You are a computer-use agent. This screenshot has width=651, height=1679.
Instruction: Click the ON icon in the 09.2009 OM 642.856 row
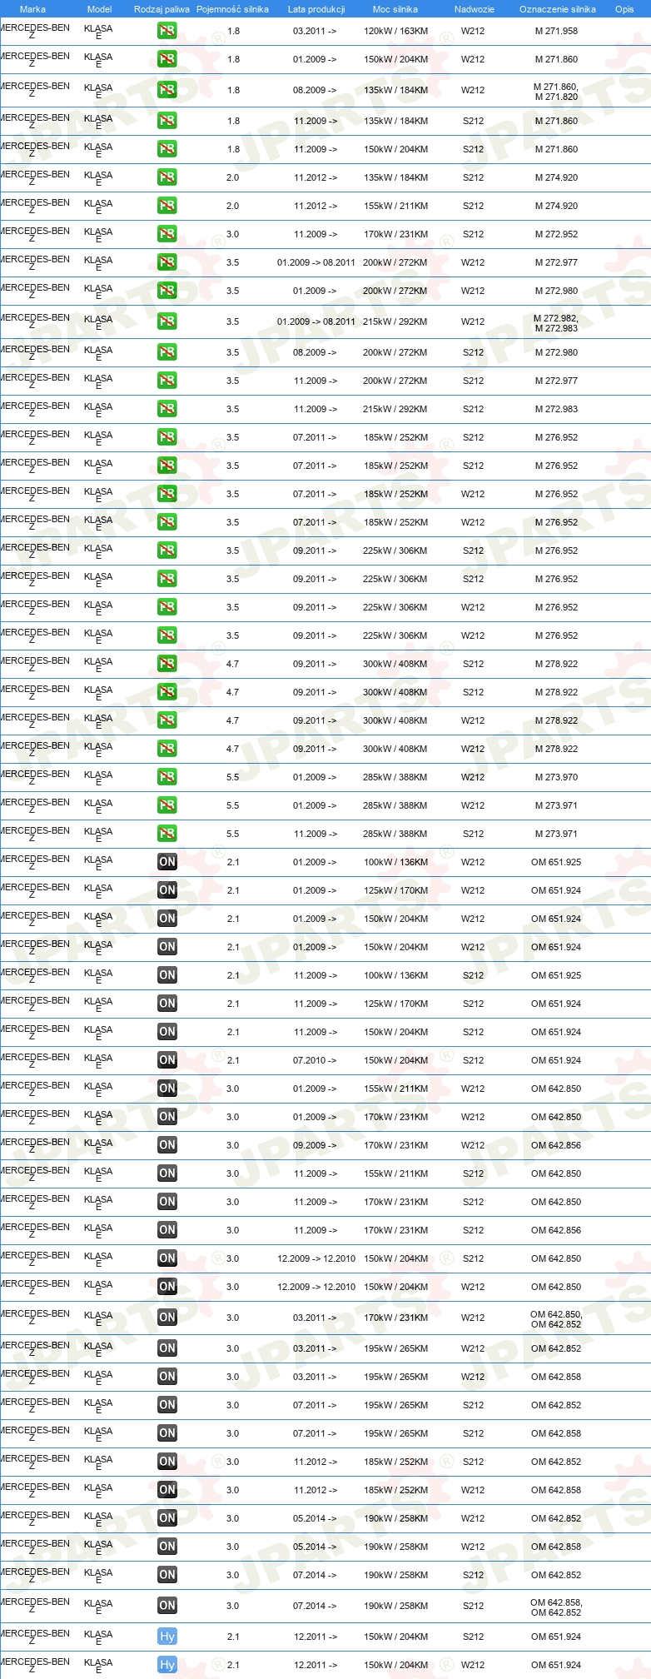167,1145
